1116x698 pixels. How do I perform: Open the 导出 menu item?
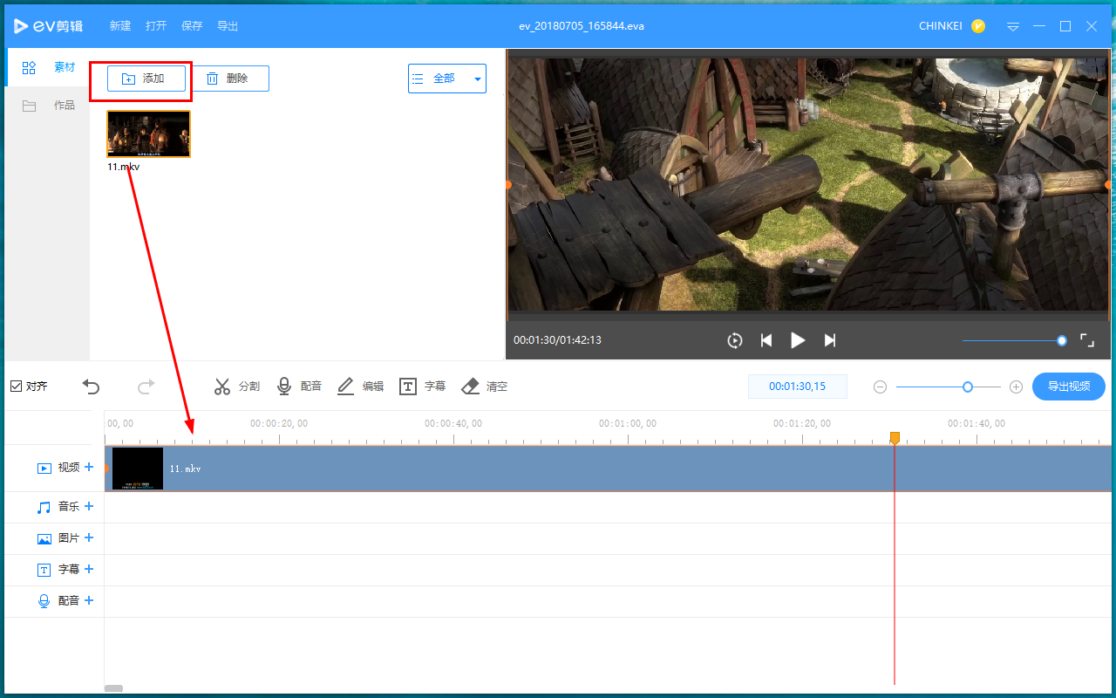click(x=228, y=26)
